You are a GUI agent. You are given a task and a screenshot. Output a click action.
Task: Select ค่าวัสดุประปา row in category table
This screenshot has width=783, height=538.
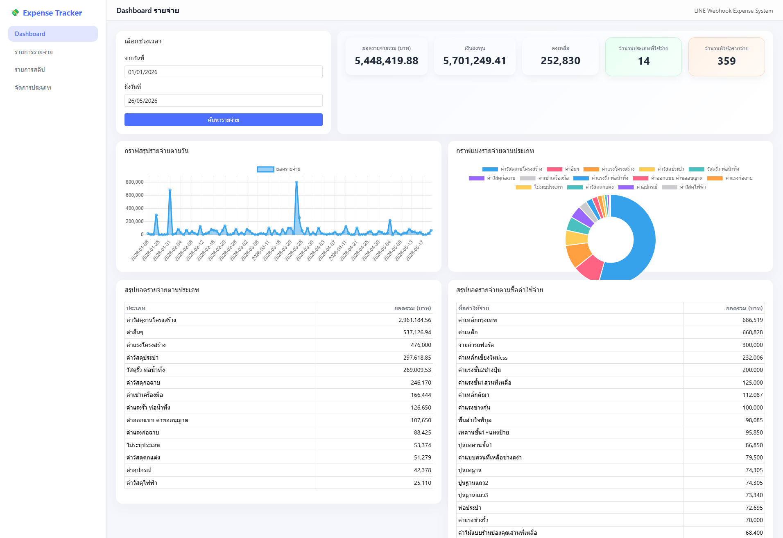coord(278,358)
